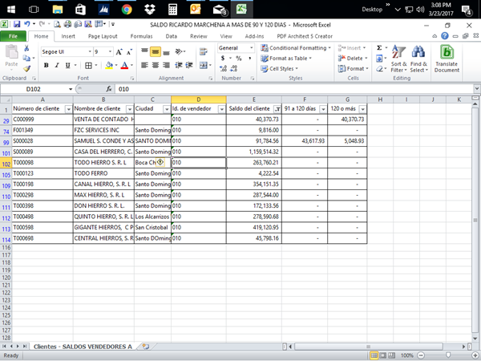The height and width of the screenshot is (361, 481).
Task: Switch to Page Layout tab
Action: pyautogui.click(x=103, y=36)
